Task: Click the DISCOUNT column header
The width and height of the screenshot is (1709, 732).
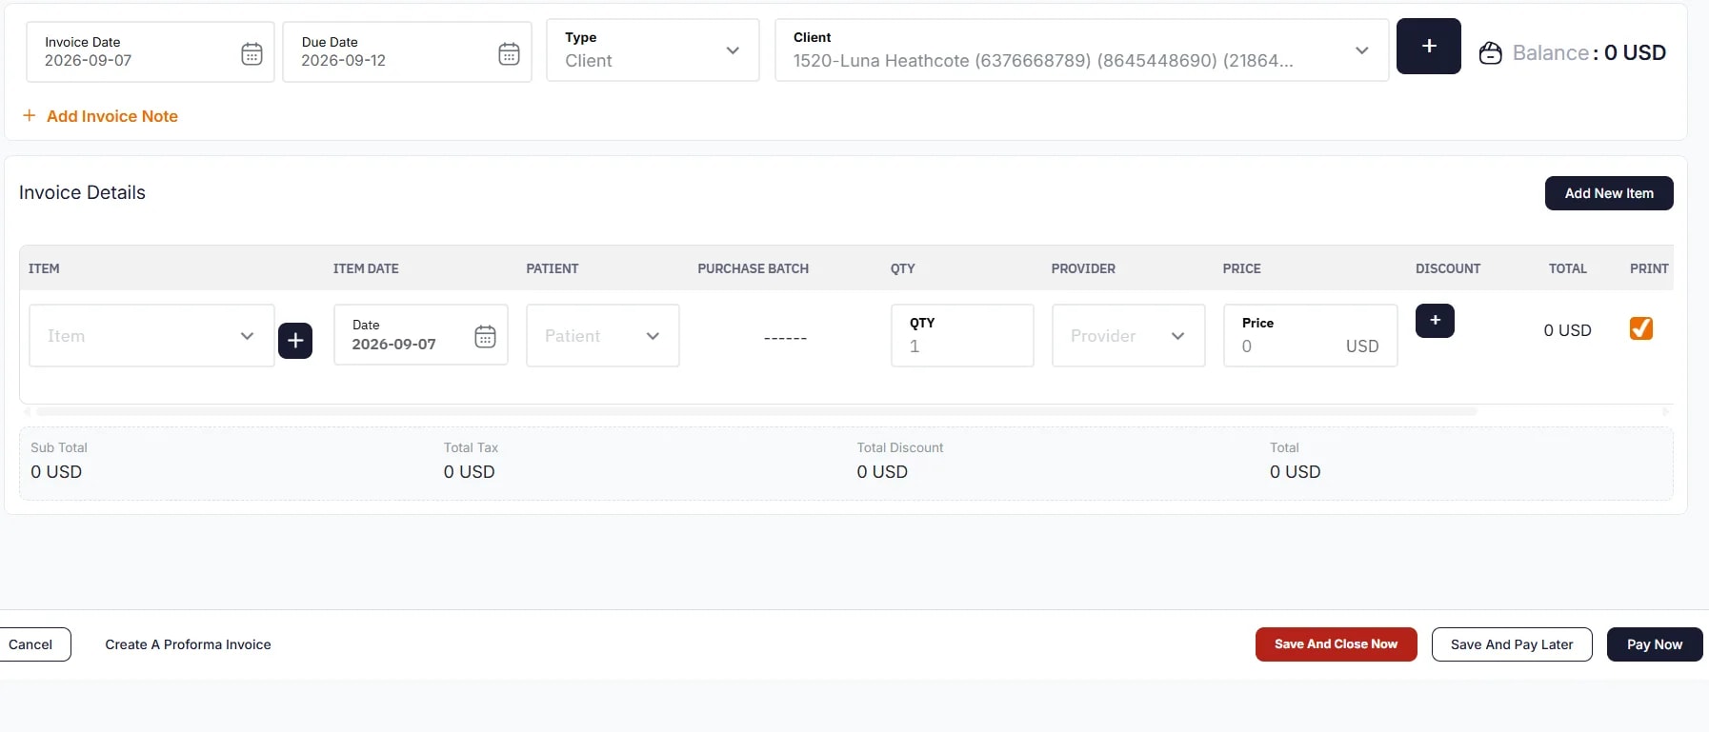Action: pyautogui.click(x=1448, y=268)
